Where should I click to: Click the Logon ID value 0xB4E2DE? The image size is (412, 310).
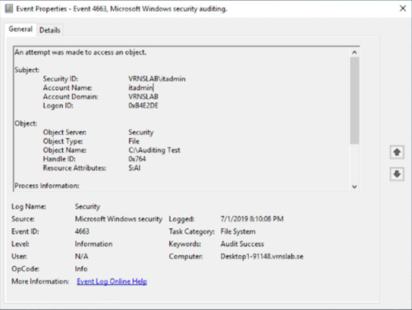143,106
